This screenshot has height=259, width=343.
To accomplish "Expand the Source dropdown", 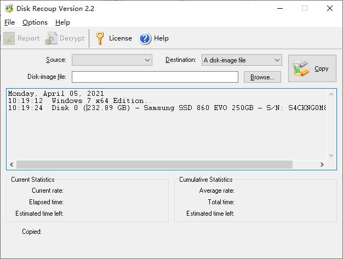I will pyautogui.click(x=112, y=60).
